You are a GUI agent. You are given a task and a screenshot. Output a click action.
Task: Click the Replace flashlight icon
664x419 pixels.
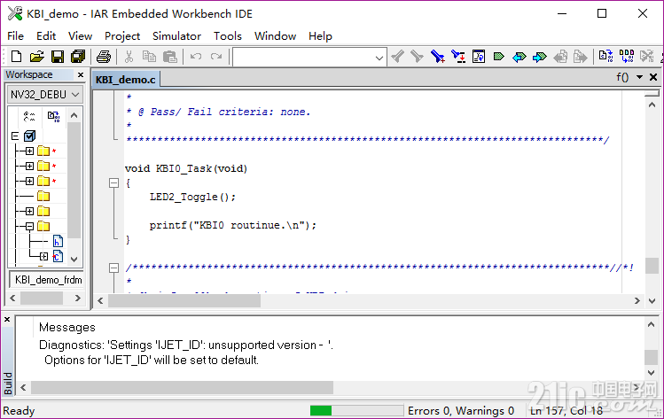458,57
